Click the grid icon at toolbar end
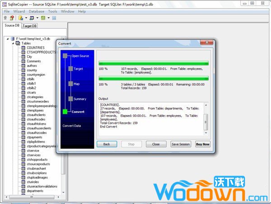Viewport: 271px width, 204px height. (54, 18)
